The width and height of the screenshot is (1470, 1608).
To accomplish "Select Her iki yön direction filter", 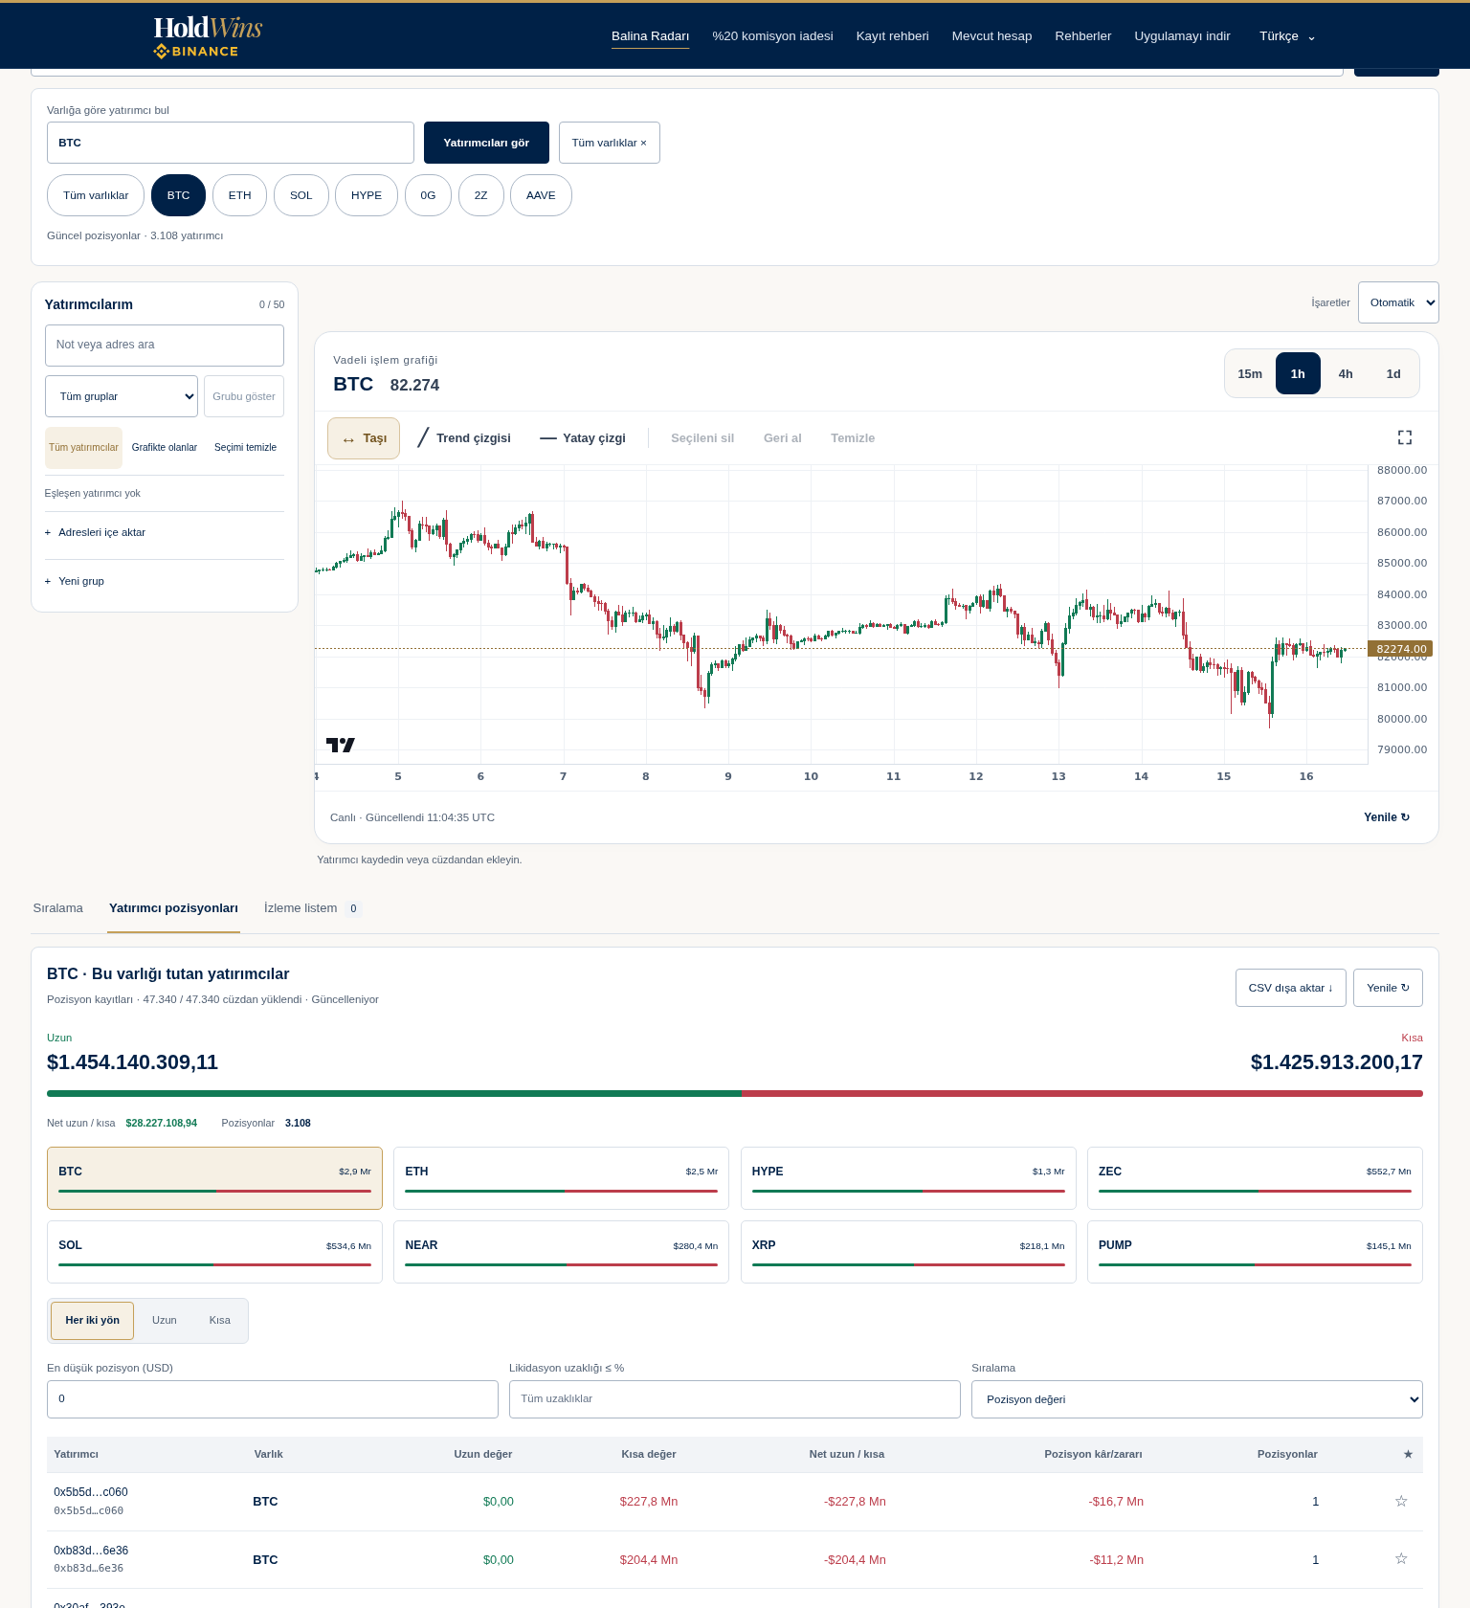I will coord(92,1321).
